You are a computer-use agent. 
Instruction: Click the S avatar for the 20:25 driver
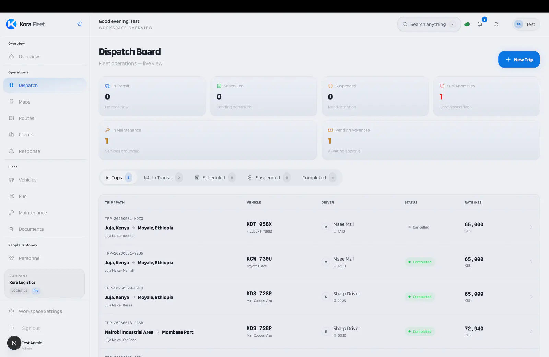coord(326,297)
